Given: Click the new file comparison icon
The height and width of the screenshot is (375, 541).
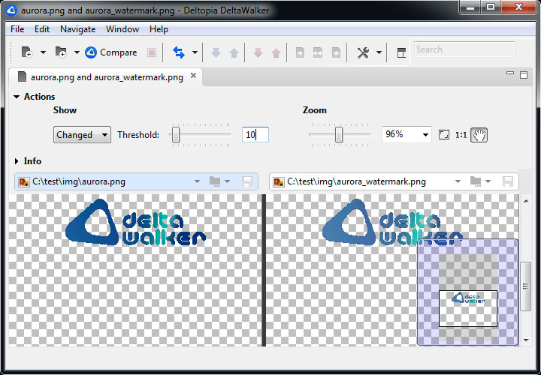Looking at the screenshot, I should click(x=26, y=52).
